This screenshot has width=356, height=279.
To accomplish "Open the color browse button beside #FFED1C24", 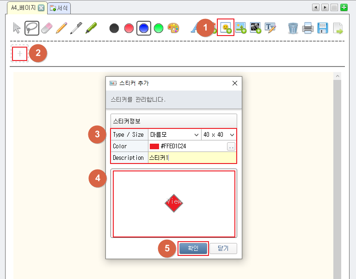I will (231, 146).
